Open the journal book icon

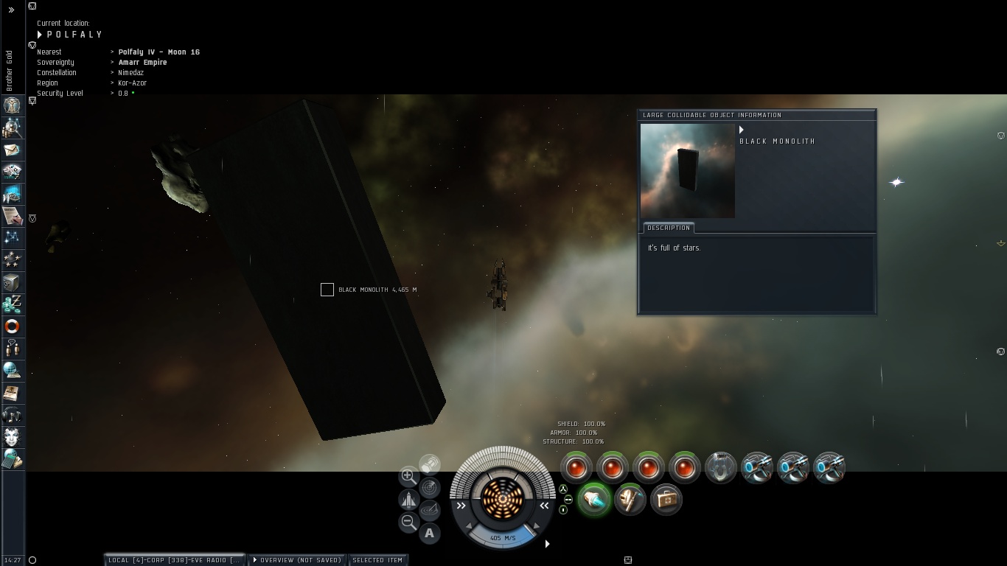click(12, 393)
